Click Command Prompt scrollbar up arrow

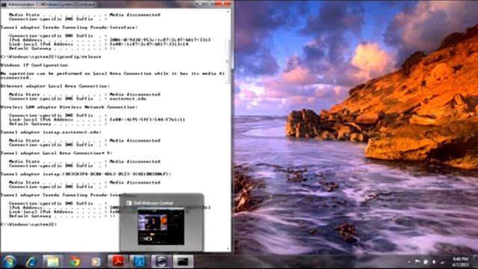tap(228, 12)
